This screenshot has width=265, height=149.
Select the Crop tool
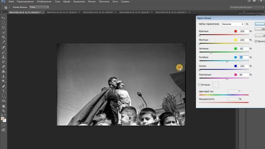3,37
